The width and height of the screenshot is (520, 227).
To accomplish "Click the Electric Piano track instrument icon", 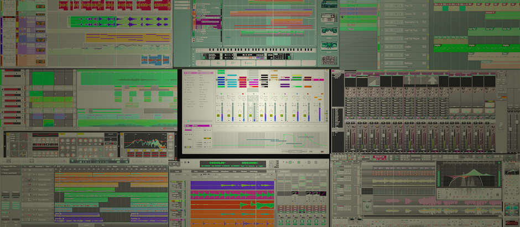I will (x=29, y=195).
